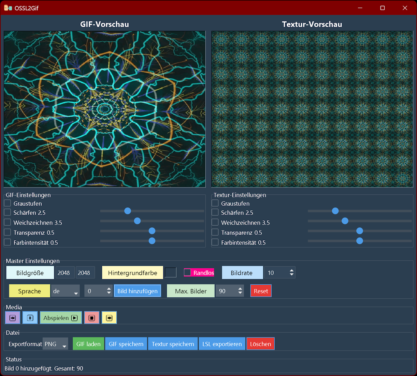Export the script with LSL exportieren

point(222,344)
